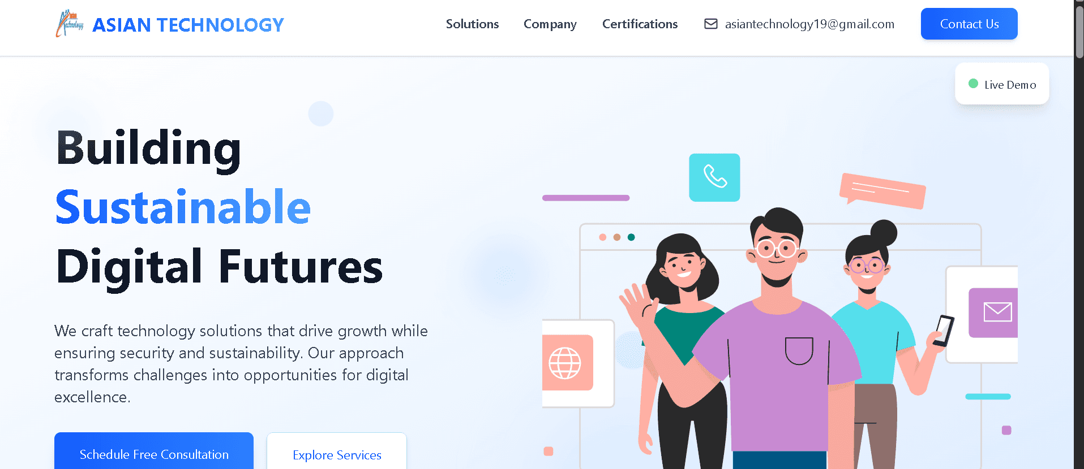Screen dimensions: 1084x469
Task: Click the page vertical scrollbar thumb
Action: click(1079, 31)
